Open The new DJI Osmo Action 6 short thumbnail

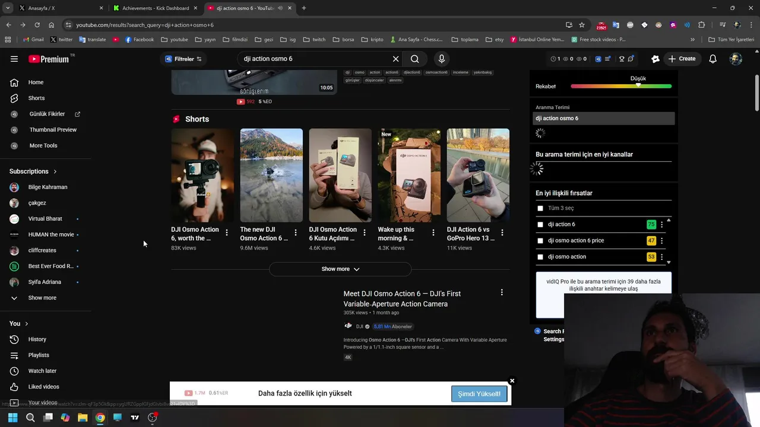coord(271,176)
